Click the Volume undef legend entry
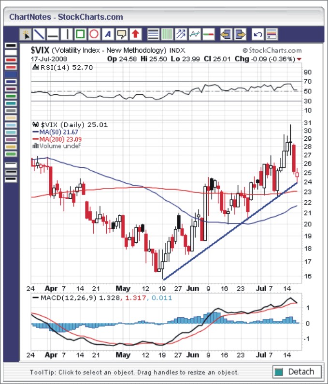The height and width of the screenshot is (384, 328). [x=57, y=146]
